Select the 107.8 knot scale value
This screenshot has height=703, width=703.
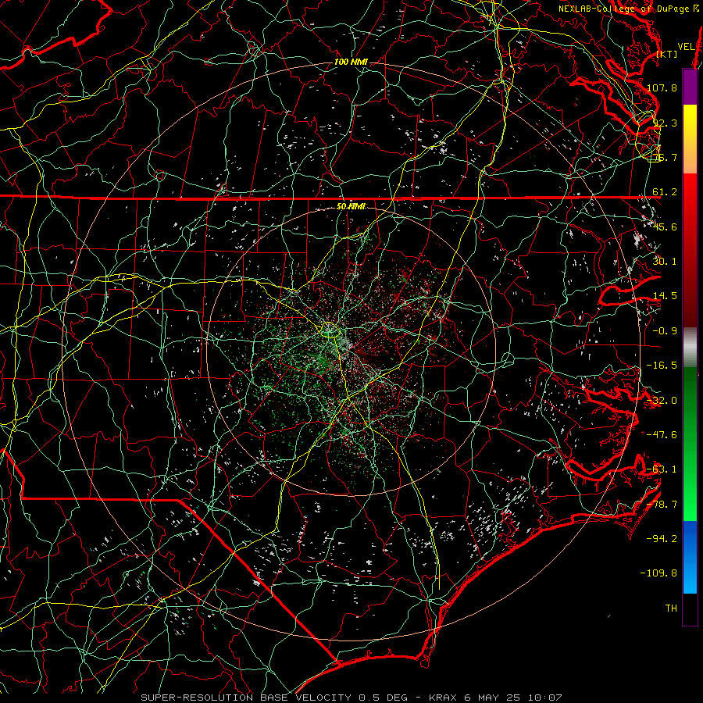click(x=662, y=87)
